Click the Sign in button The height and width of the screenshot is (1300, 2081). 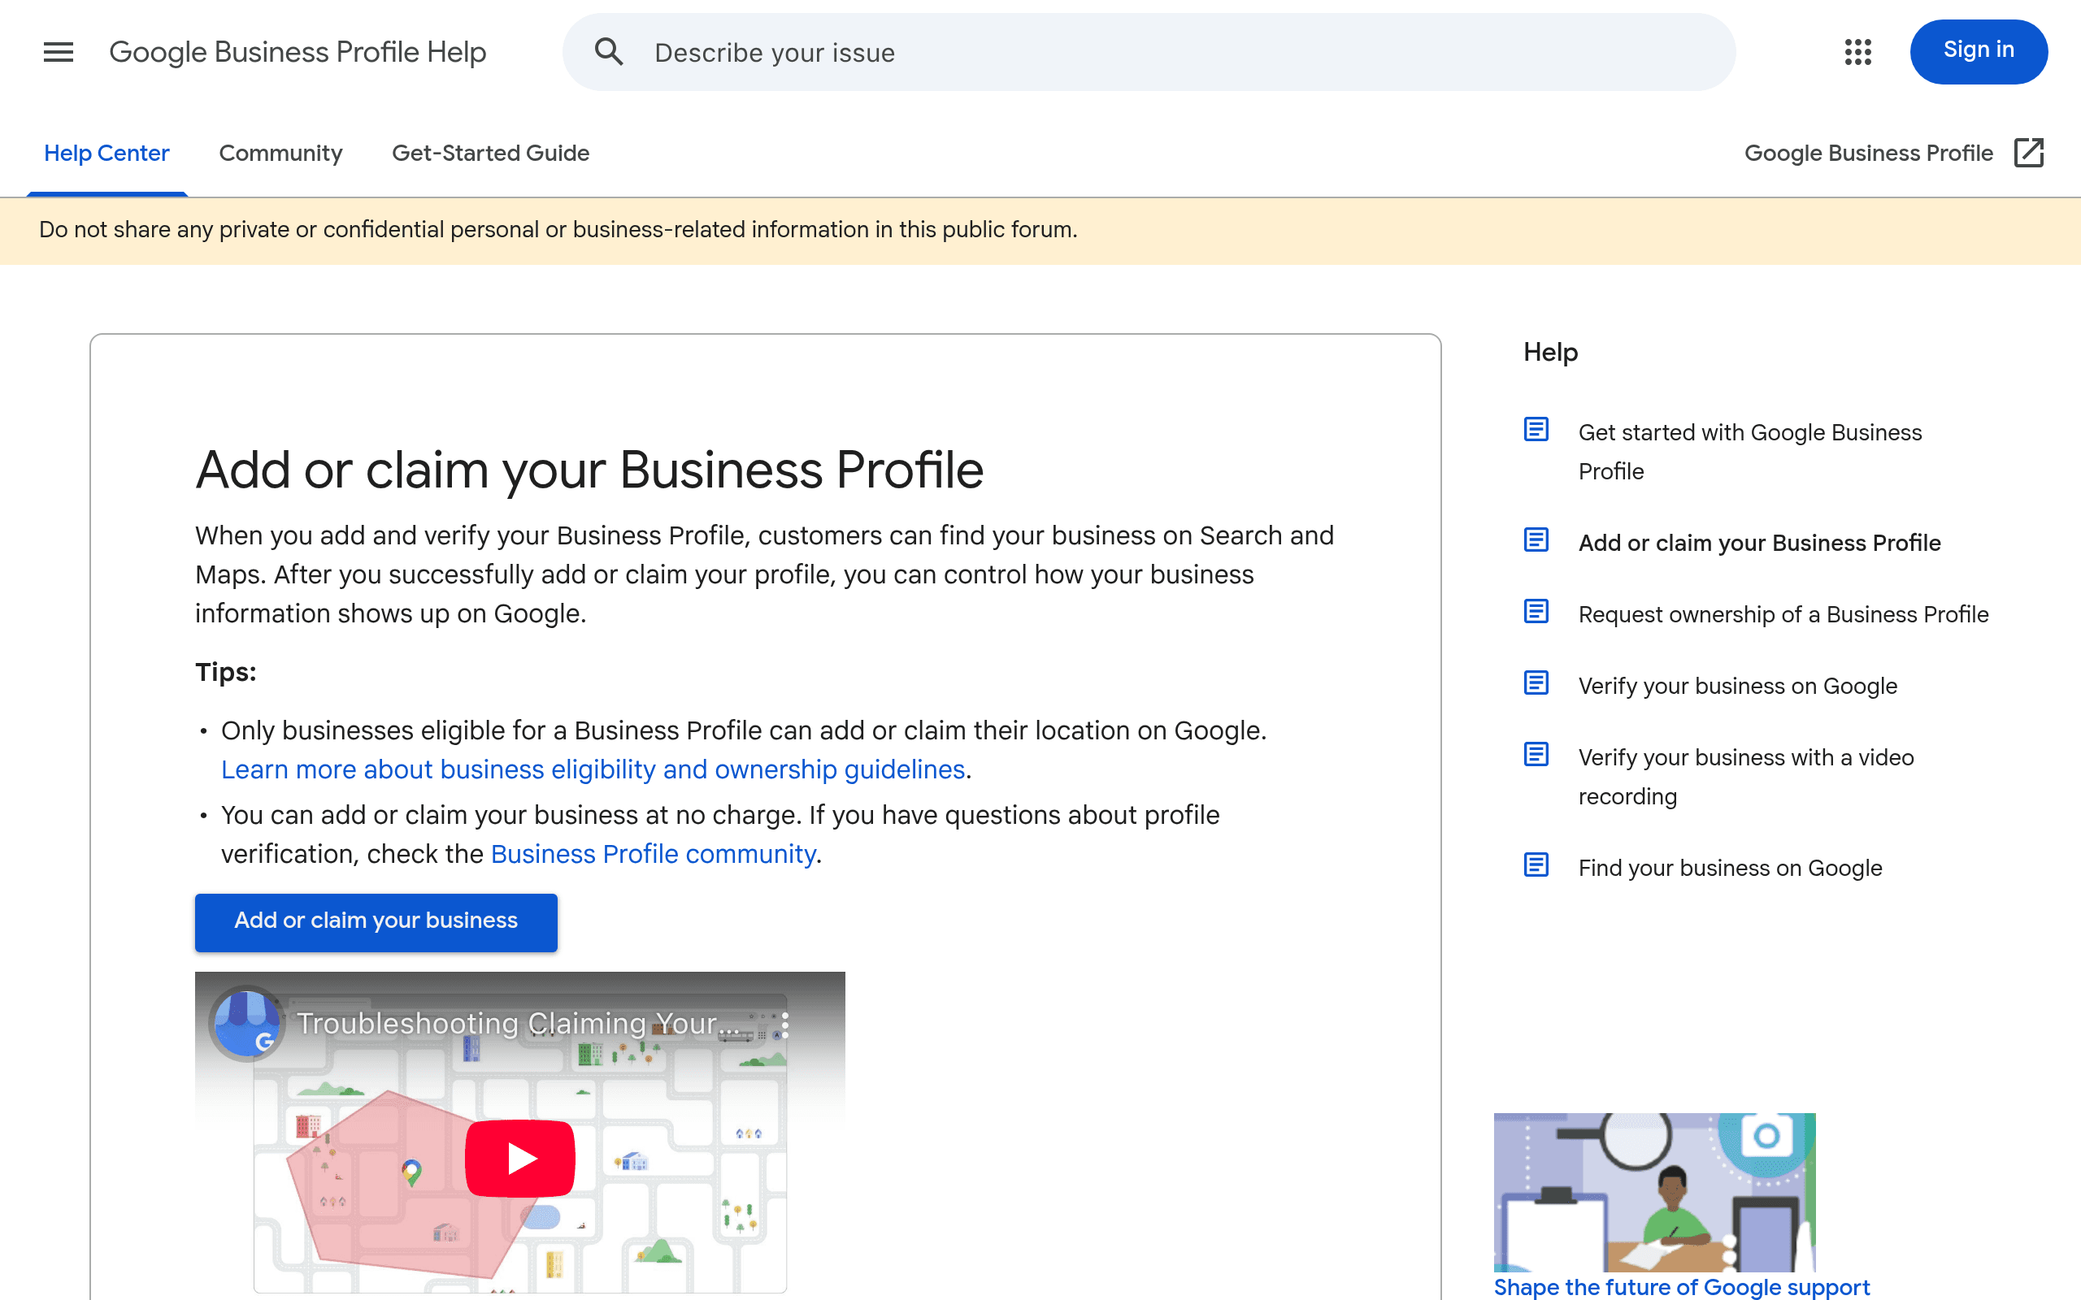(1978, 50)
